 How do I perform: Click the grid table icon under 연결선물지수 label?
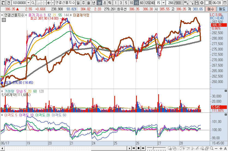click(4, 20)
